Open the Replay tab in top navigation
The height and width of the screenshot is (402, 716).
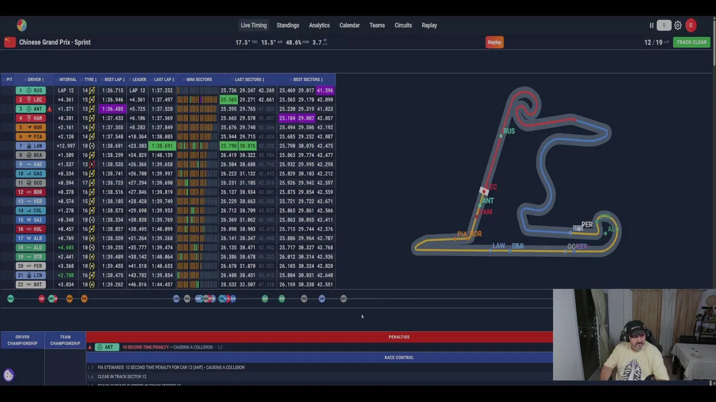click(x=429, y=25)
